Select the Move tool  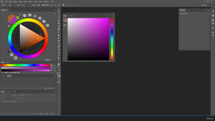coord(59,12)
